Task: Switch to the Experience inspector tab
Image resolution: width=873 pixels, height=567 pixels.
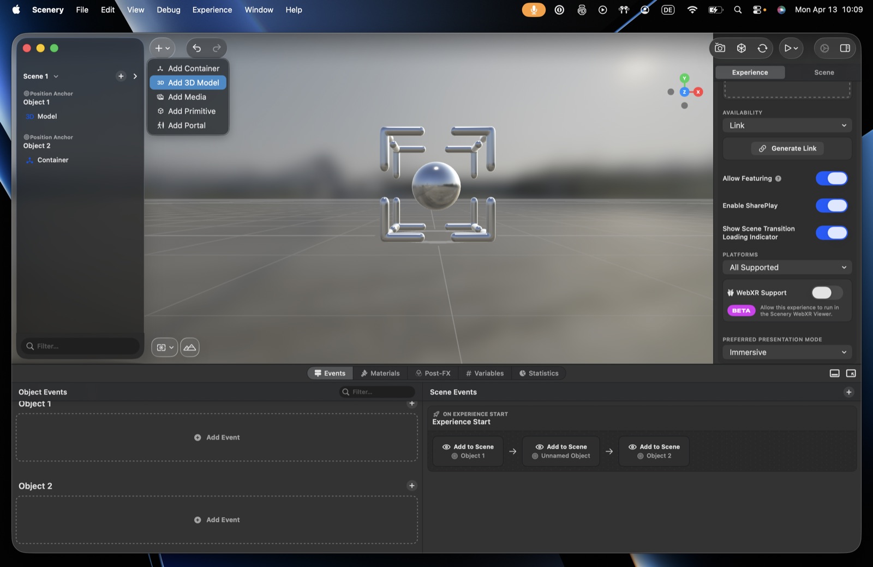Action: tap(750, 73)
